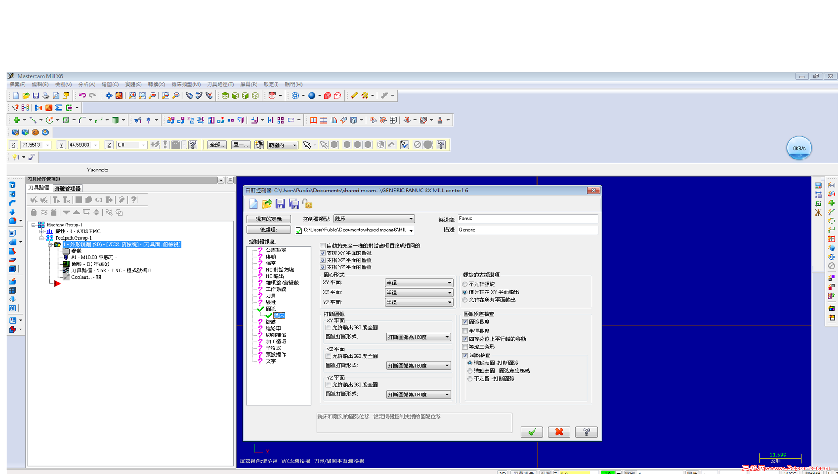Confirm the control dialog with the green check button

532,432
